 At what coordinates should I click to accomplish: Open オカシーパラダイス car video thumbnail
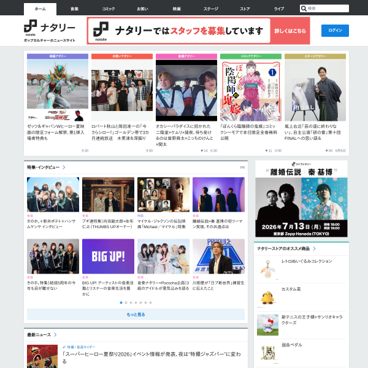click(186, 90)
